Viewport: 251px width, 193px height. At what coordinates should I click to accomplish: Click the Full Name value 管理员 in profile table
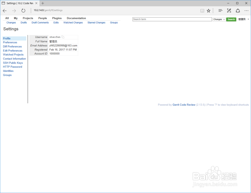coord(53,41)
